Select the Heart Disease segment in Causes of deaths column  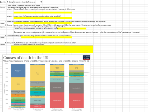point(18,71)
